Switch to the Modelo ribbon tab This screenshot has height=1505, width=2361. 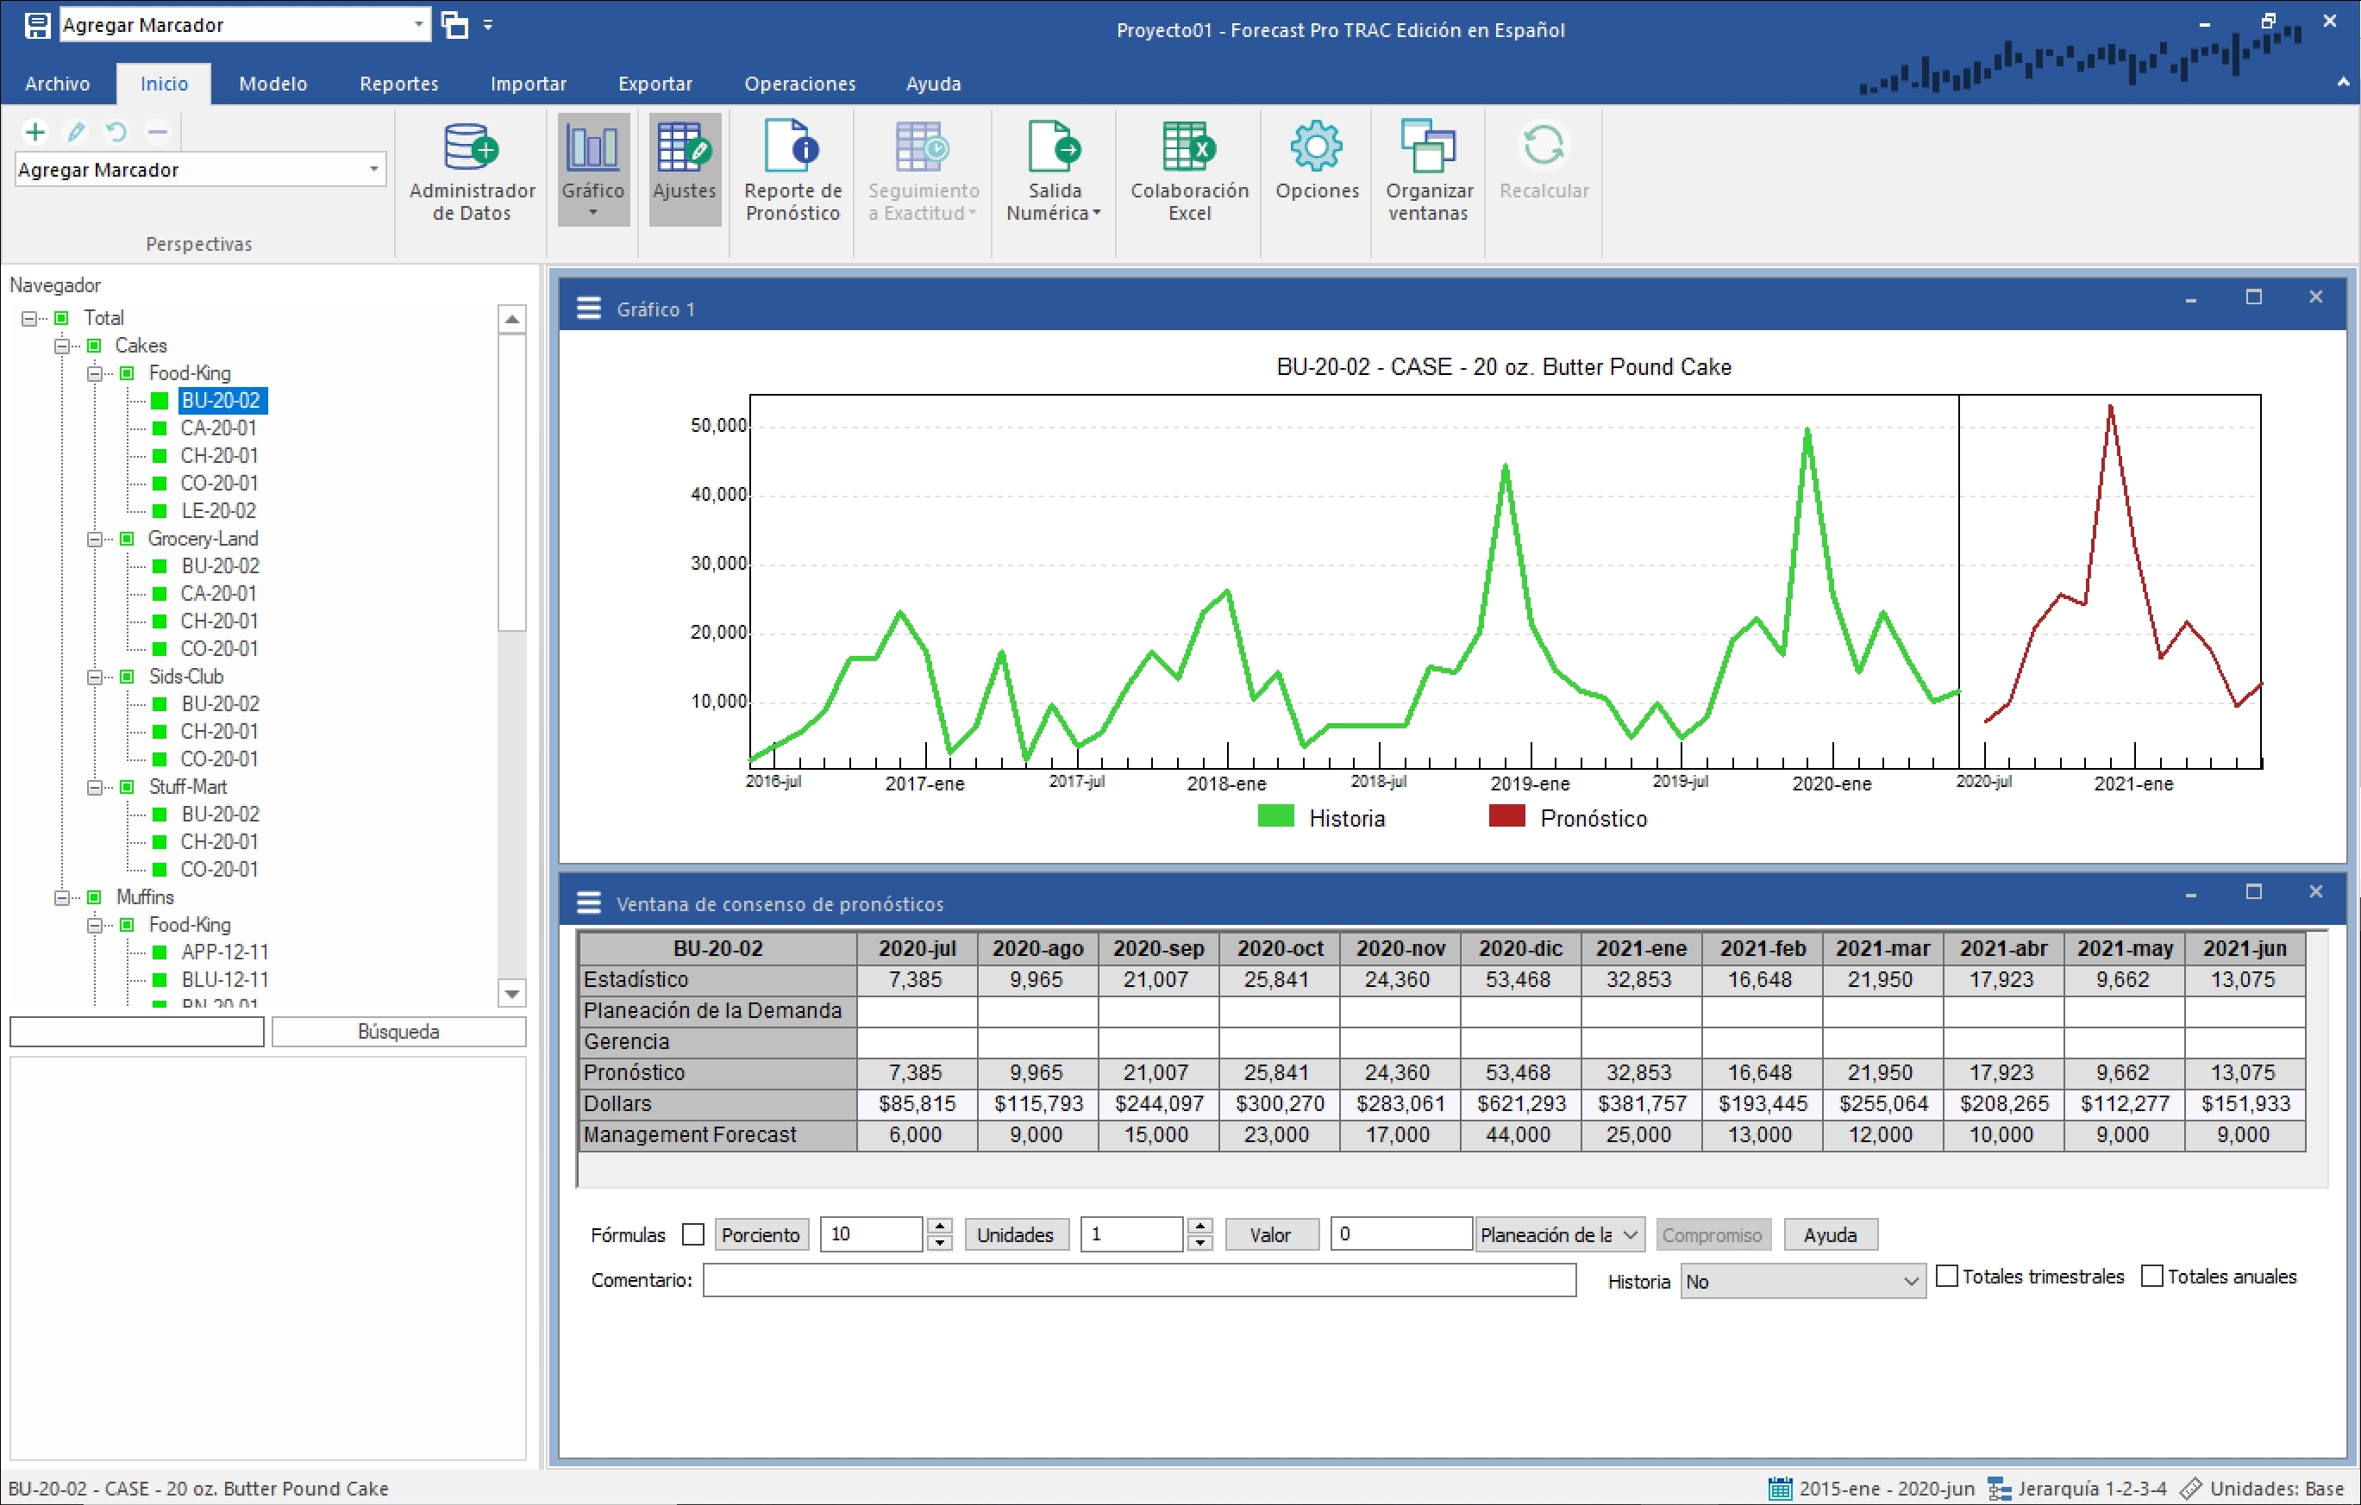[272, 84]
